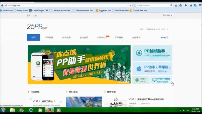Click the 25PP.com site logo
202x114 pixels.
tap(37, 27)
